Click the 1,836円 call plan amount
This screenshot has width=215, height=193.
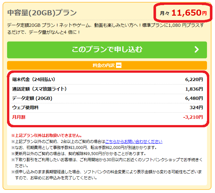click(194, 89)
